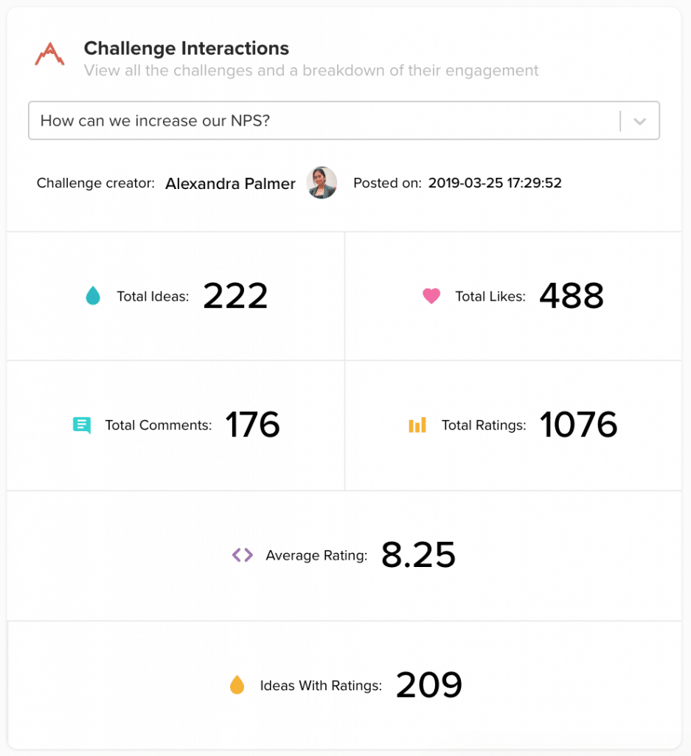Viewport: 691px width, 756px height.
Task: Click the pink heart Total Likes icon
Action: click(431, 296)
